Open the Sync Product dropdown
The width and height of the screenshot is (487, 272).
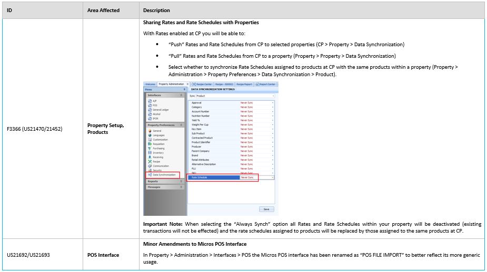coord(273,96)
